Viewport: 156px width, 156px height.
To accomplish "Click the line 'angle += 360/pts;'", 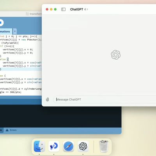I will (x=11, y=92).
